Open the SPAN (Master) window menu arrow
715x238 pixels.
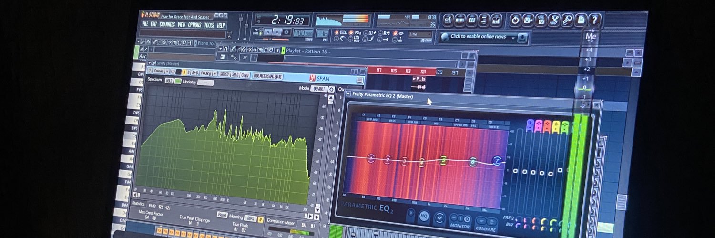click(x=149, y=63)
